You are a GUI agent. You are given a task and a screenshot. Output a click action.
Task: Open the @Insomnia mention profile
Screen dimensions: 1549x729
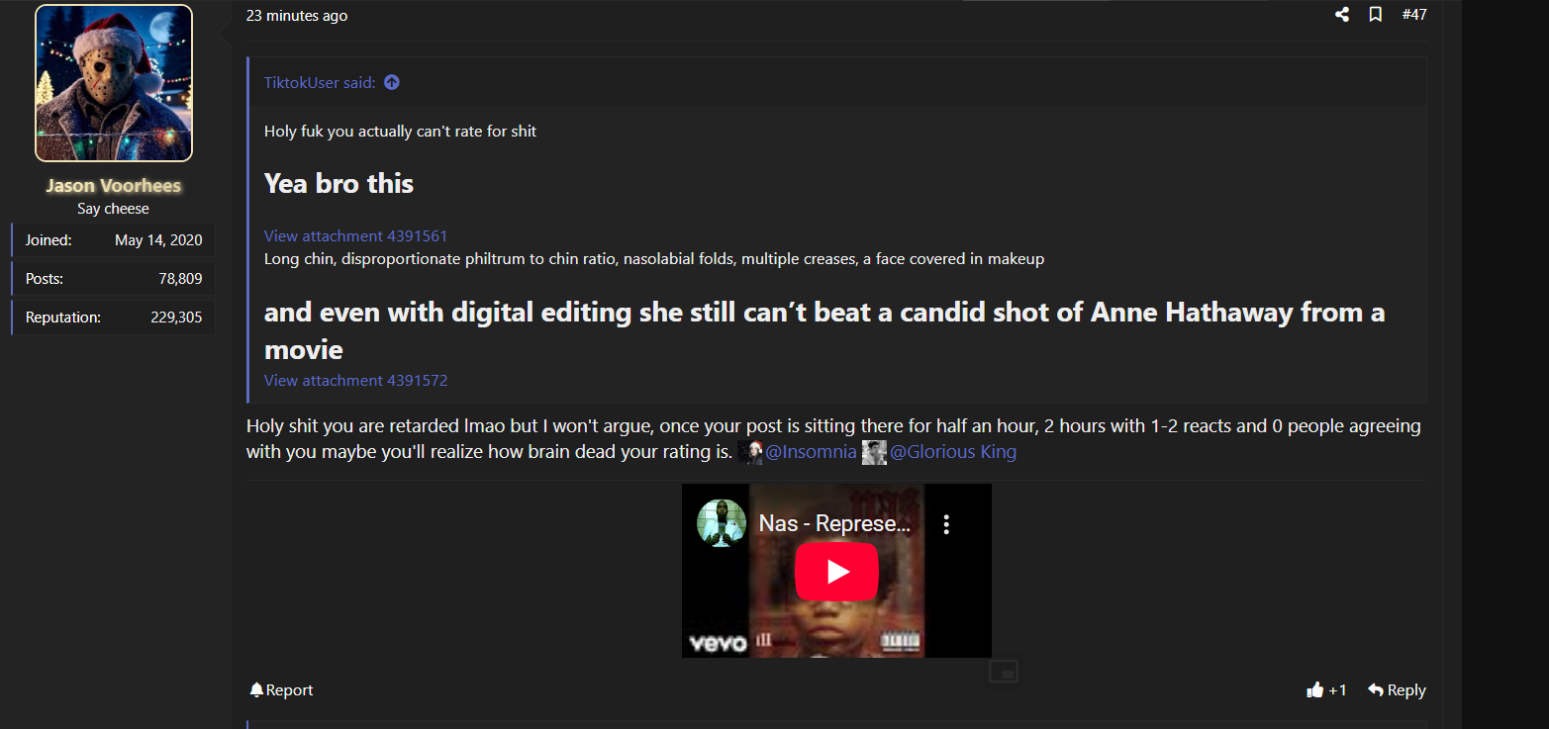click(810, 453)
